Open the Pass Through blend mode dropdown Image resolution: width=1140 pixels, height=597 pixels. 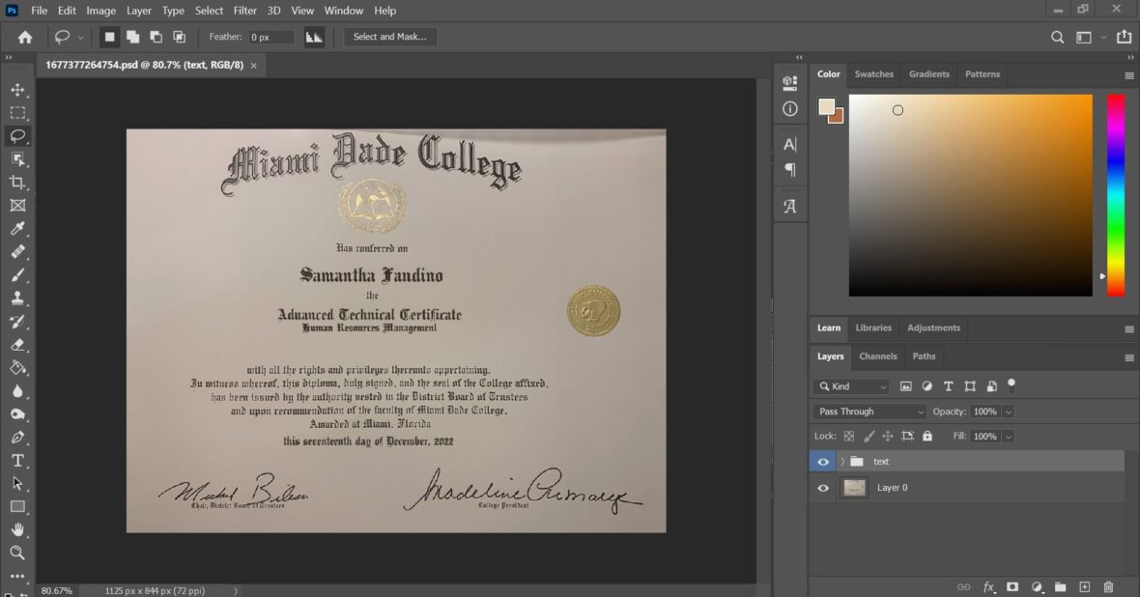[868, 412]
